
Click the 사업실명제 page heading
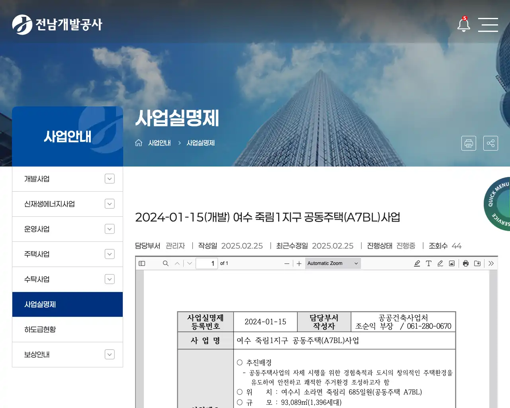(177, 118)
